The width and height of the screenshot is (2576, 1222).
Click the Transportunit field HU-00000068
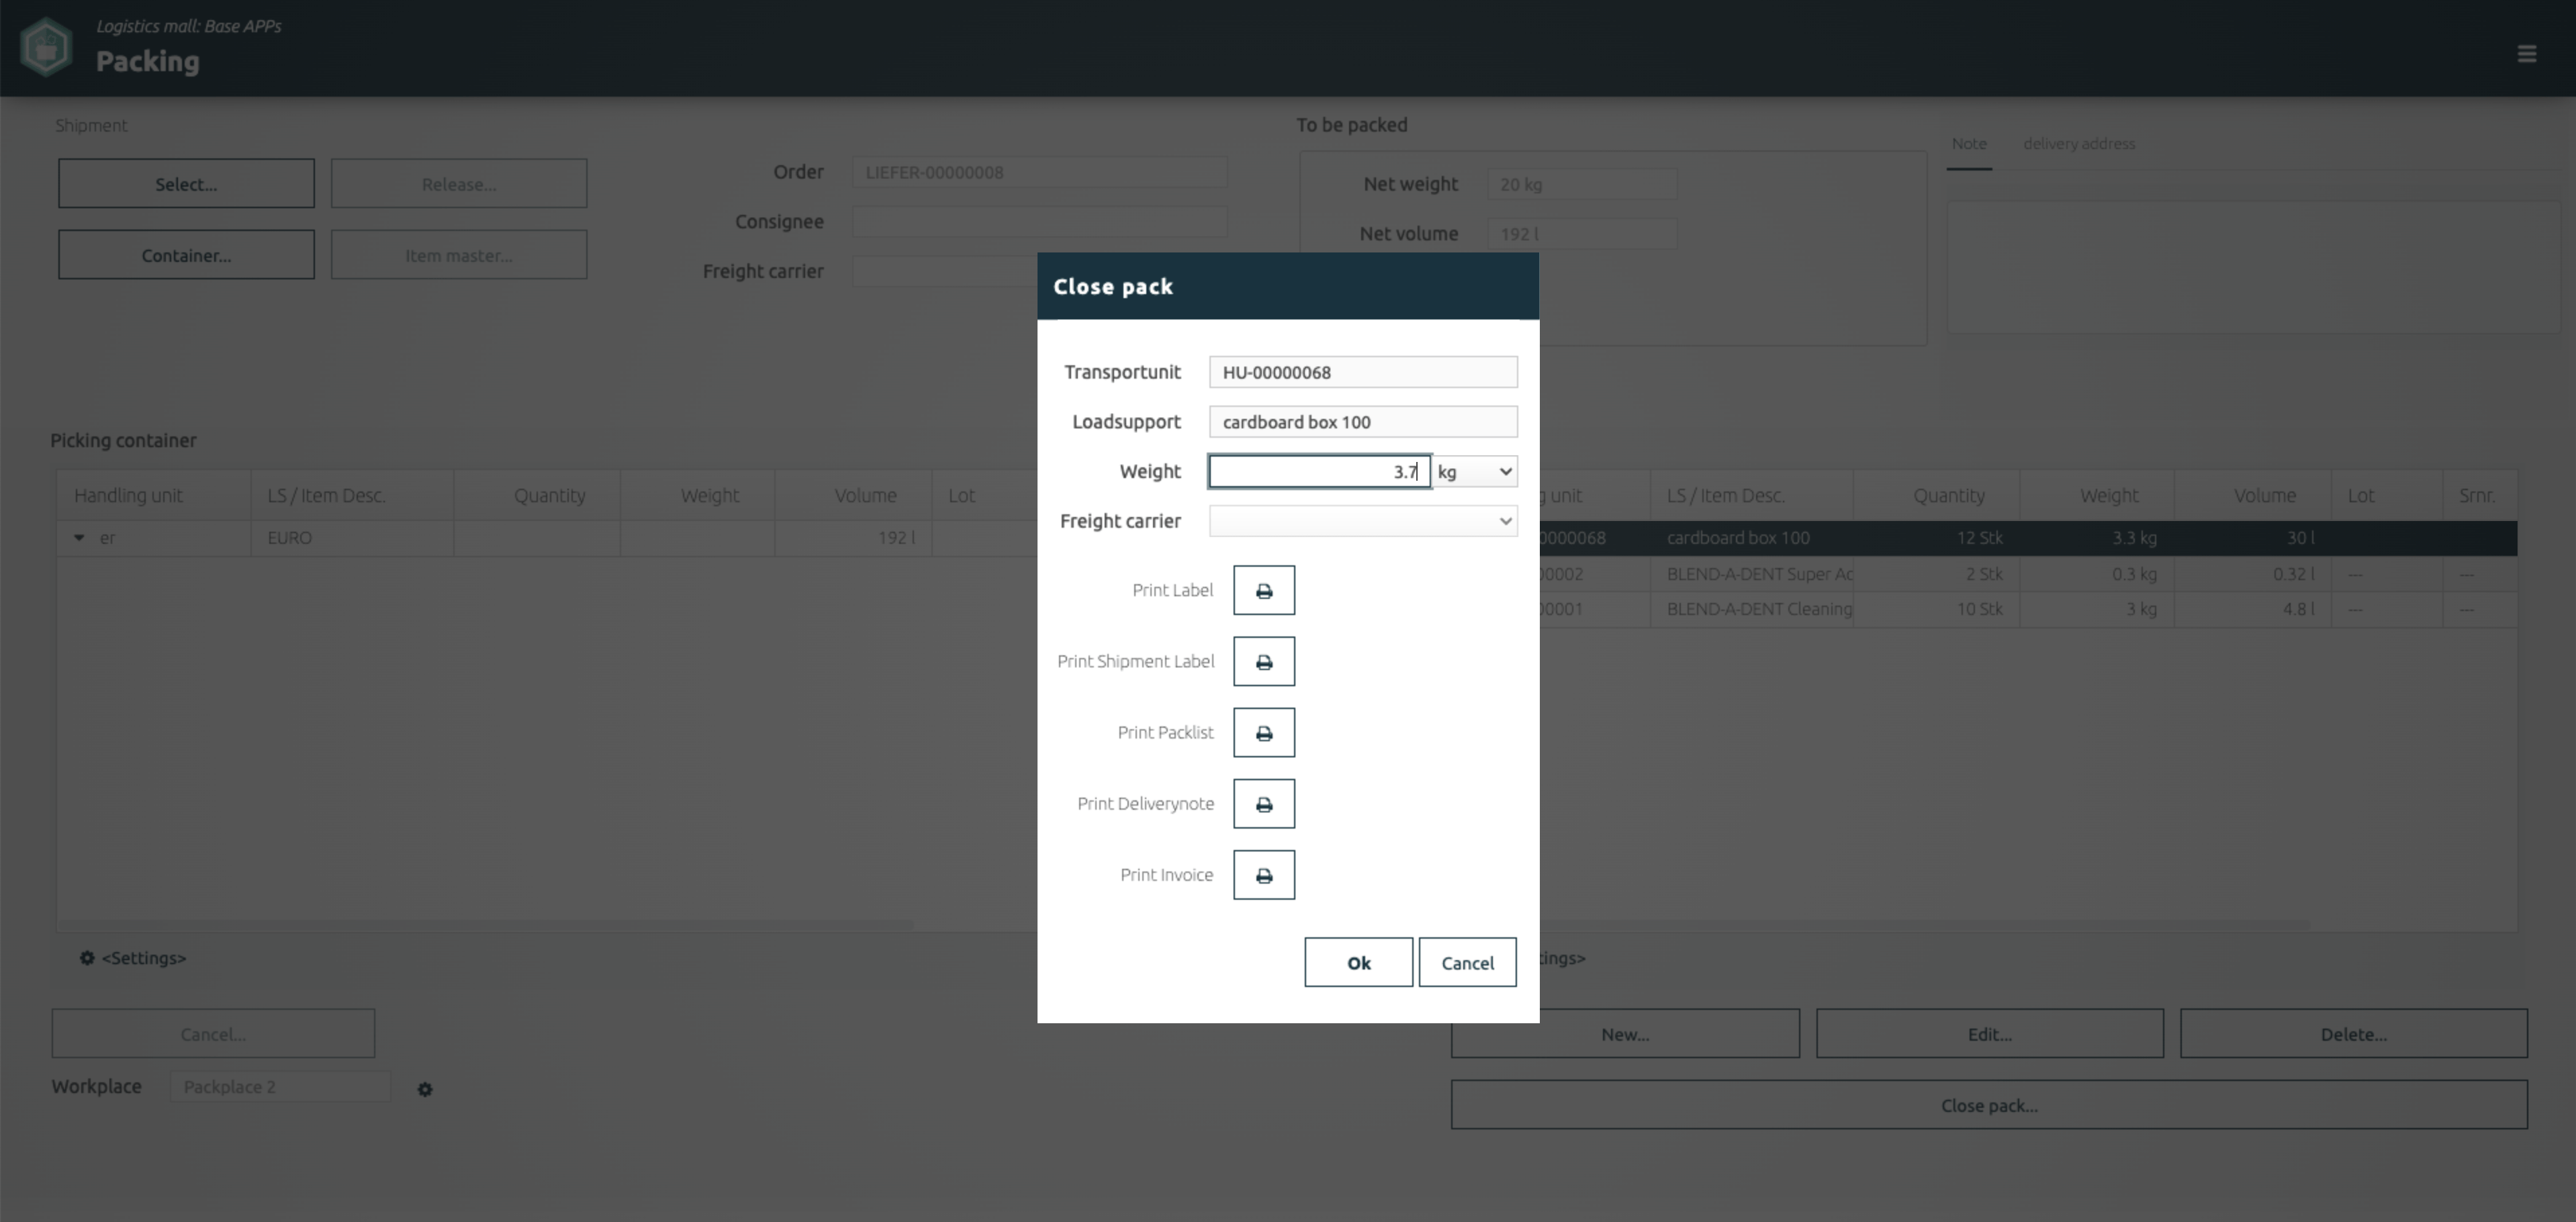[x=1363, y=372]
